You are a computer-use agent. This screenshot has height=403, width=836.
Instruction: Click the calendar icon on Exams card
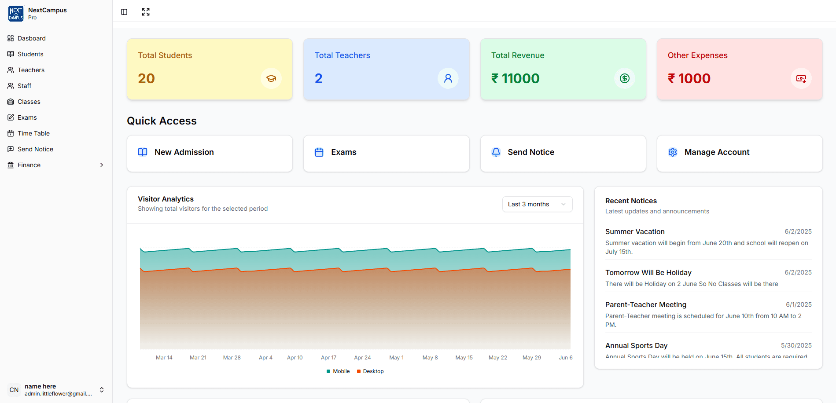point(319,152)
